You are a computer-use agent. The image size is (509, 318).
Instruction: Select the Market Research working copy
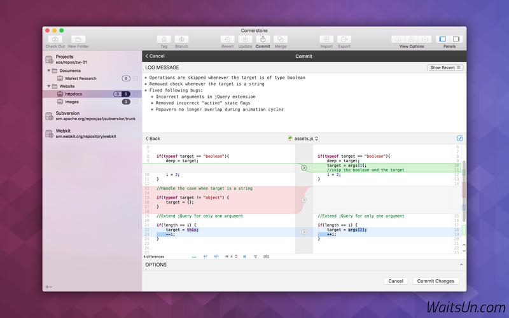tap(81, 78)
